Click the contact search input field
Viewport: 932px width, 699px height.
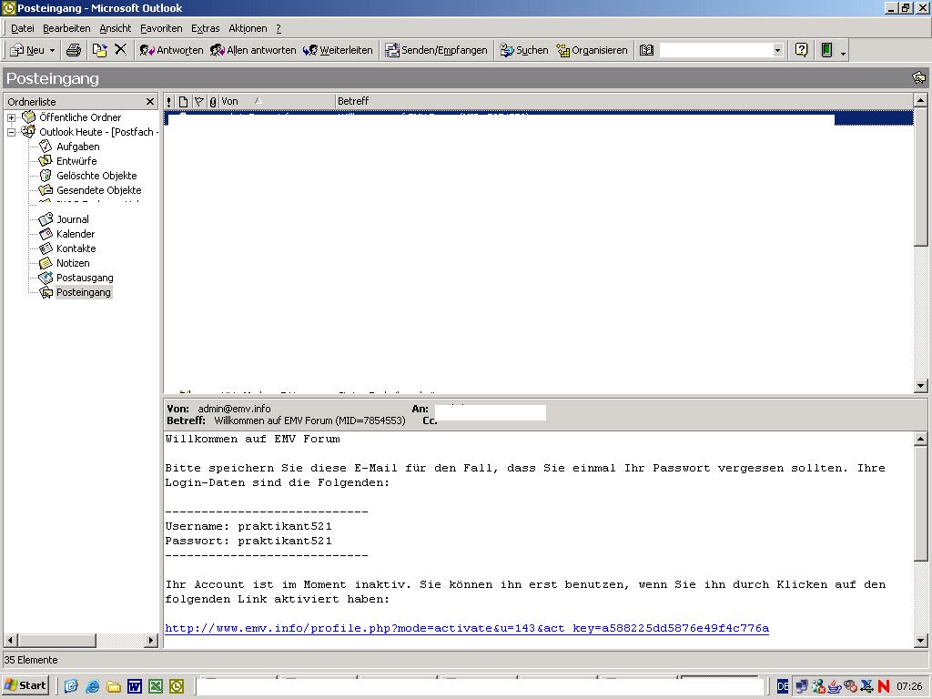click(x=715, y=51)
